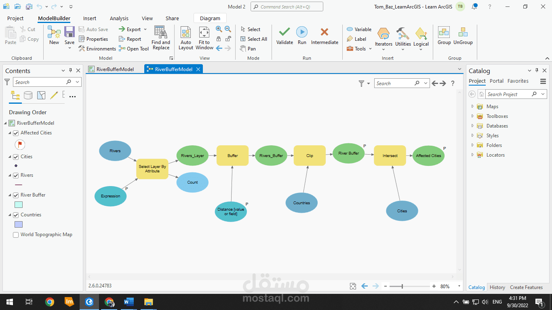This screenshot has width=552, height=310.
Task: Enable the World Topographic Map layer
Action: 16,235
